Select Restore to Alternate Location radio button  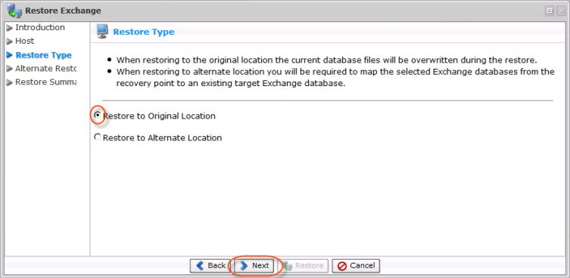click(x=98, y=137)
